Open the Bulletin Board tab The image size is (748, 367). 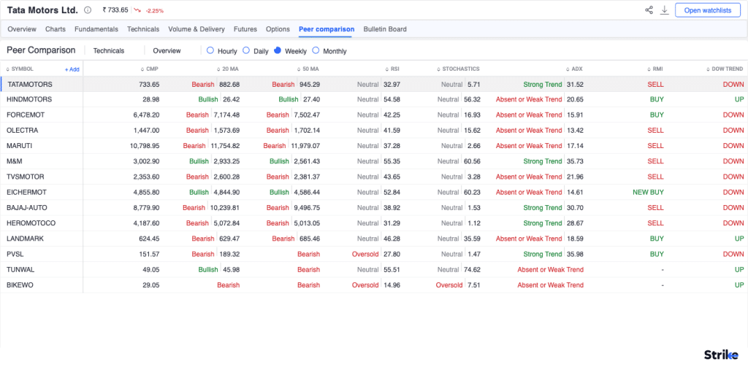(385, 29)
